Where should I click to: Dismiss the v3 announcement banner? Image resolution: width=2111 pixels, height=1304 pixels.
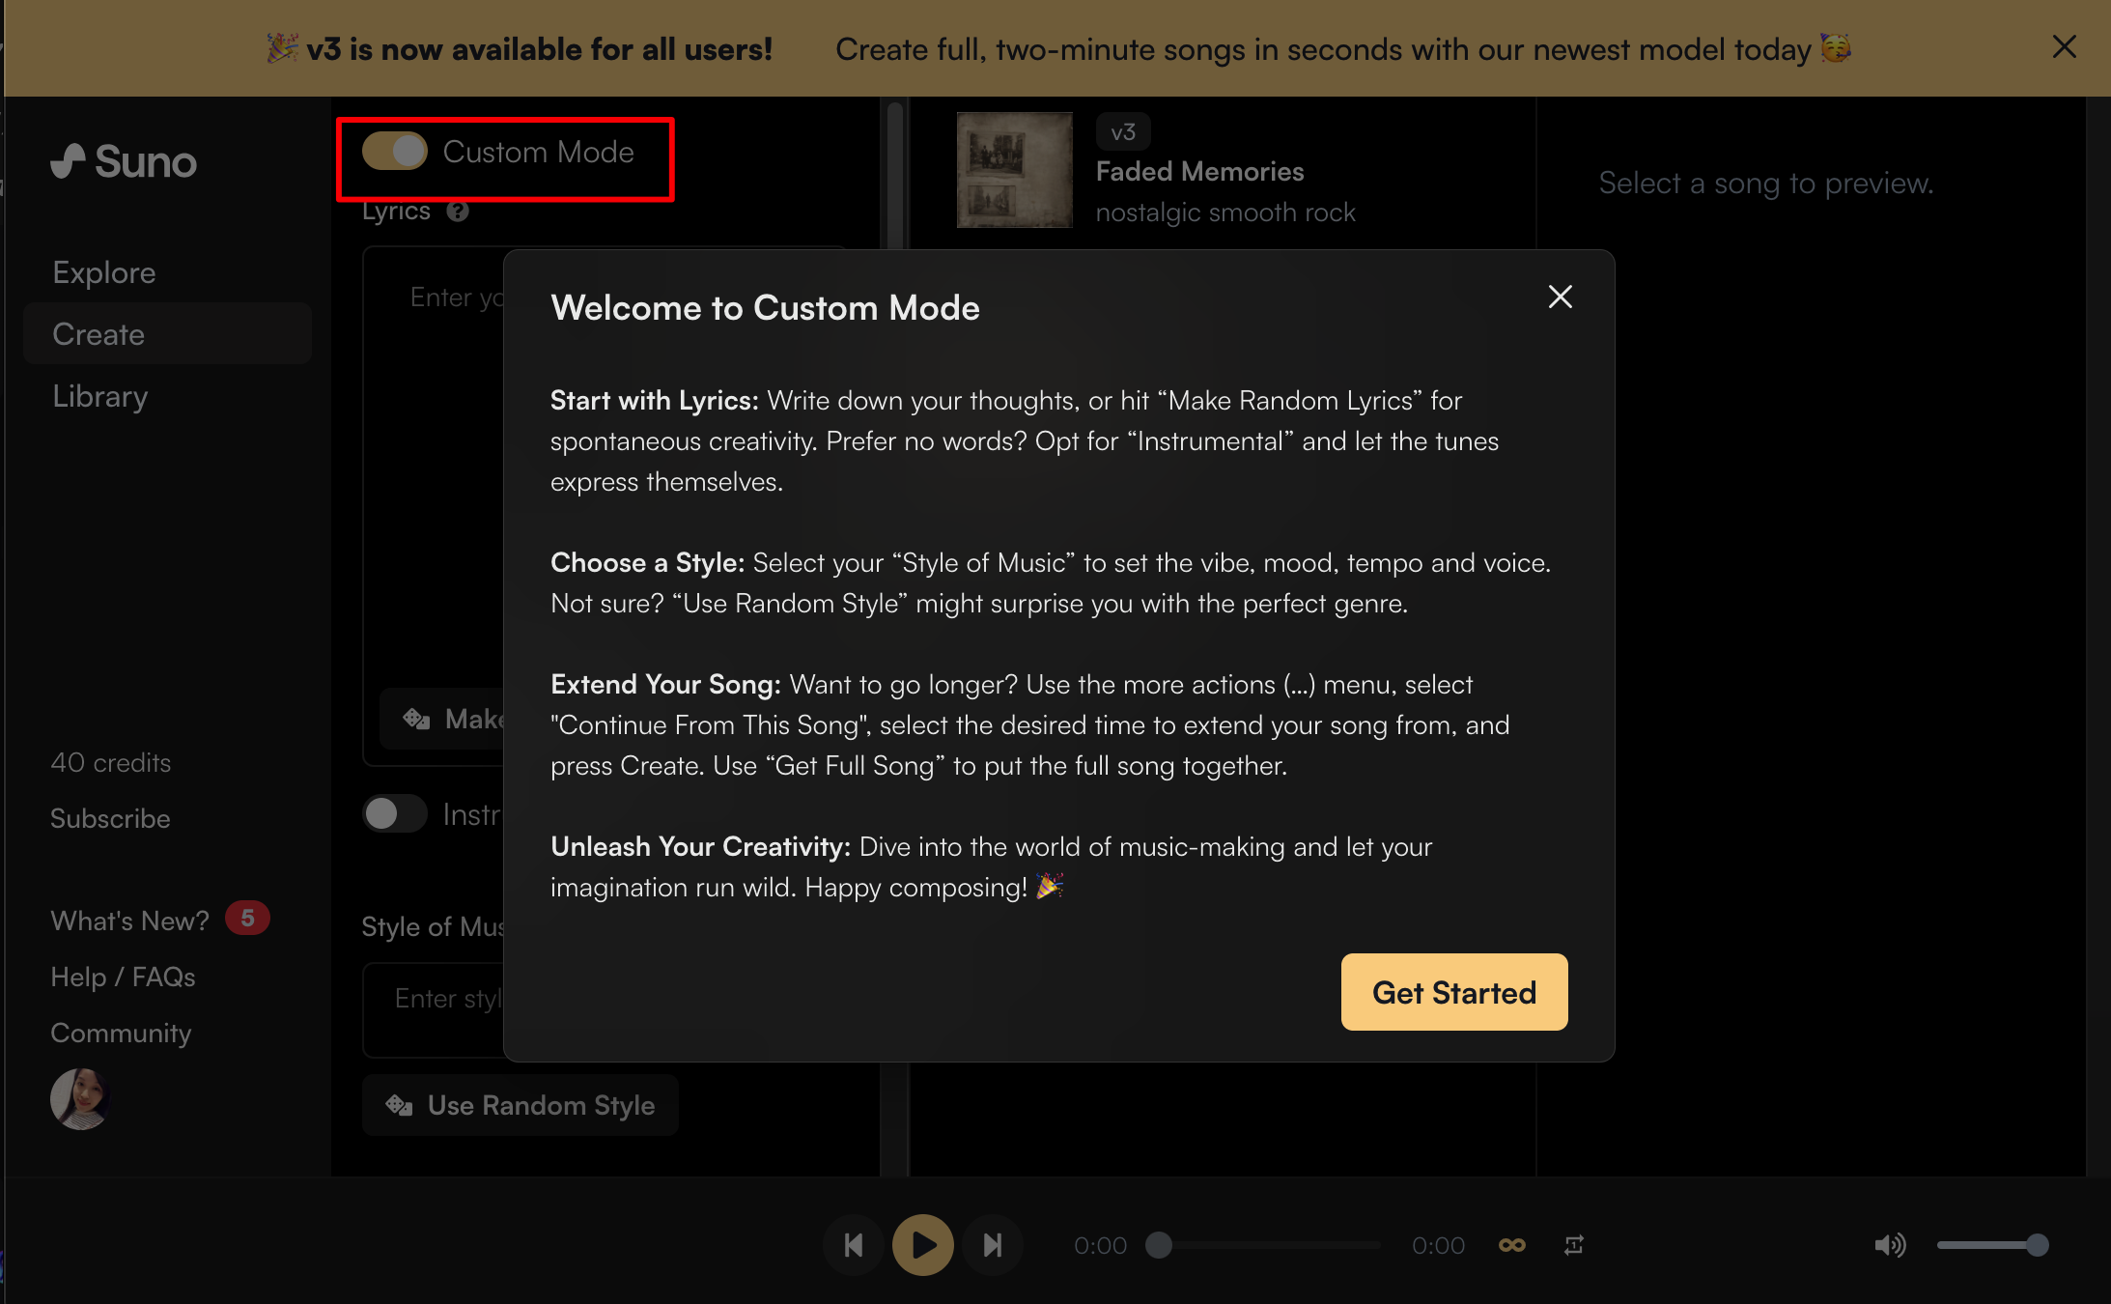click(2064, 47)
